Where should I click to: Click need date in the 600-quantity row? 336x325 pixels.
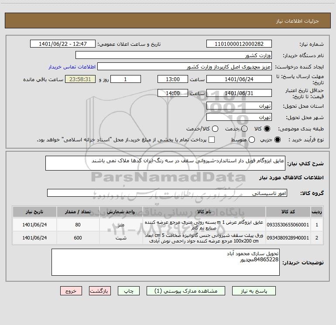click(x=34, y=238)
